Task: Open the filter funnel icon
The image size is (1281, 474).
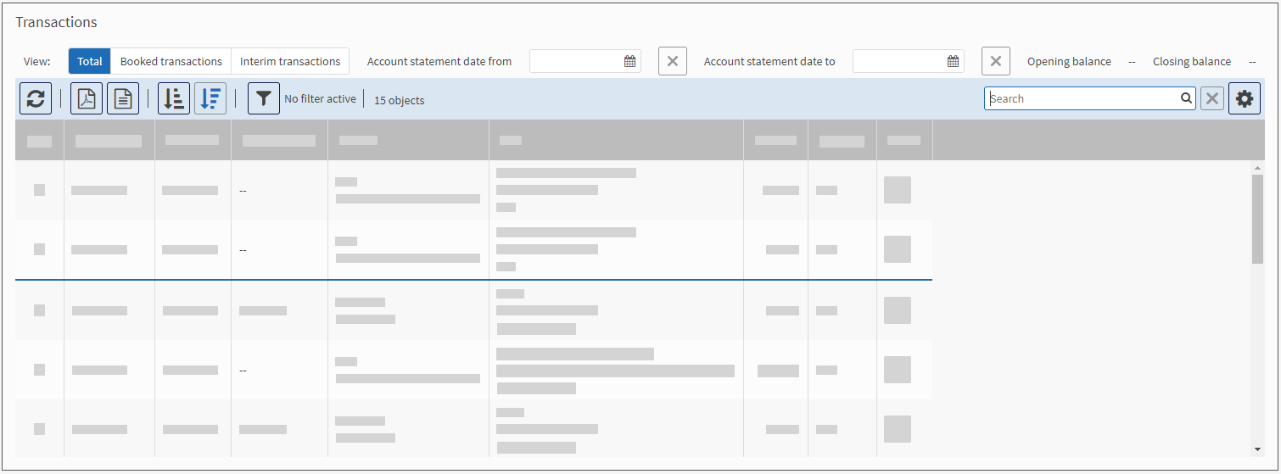Action: tap(264, 98)
